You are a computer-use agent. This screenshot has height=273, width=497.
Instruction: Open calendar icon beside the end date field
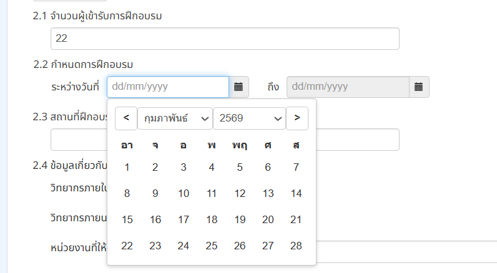(419, 87)
